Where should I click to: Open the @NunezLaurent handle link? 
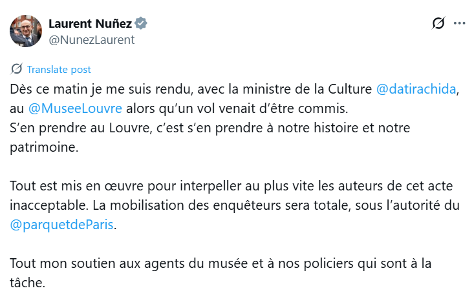pos(91,39)
